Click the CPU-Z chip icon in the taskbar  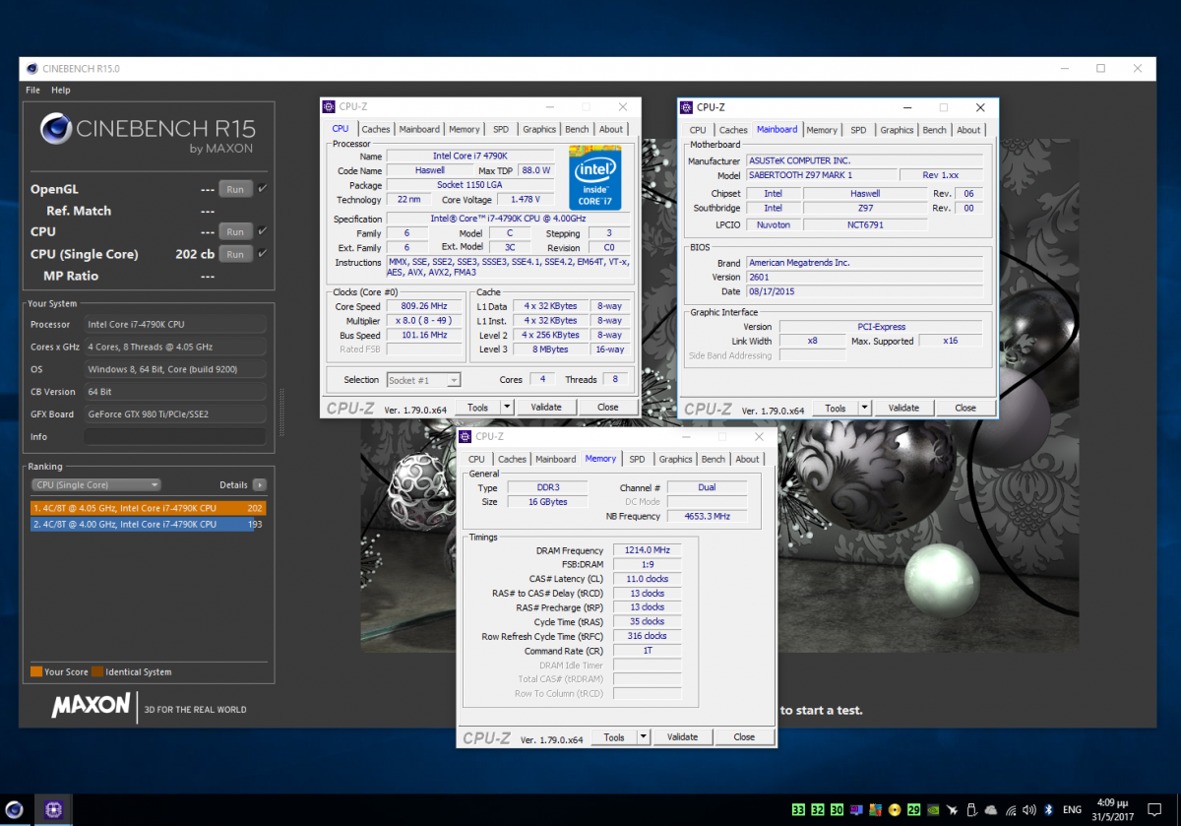52,809
